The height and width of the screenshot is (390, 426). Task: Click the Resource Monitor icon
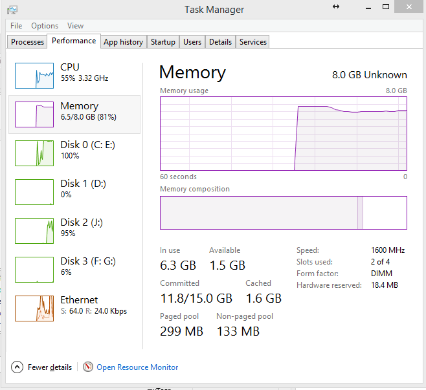click(x=89, y=367)
